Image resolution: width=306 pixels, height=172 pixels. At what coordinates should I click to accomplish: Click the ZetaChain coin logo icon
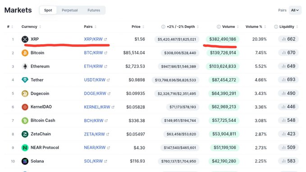25,134
